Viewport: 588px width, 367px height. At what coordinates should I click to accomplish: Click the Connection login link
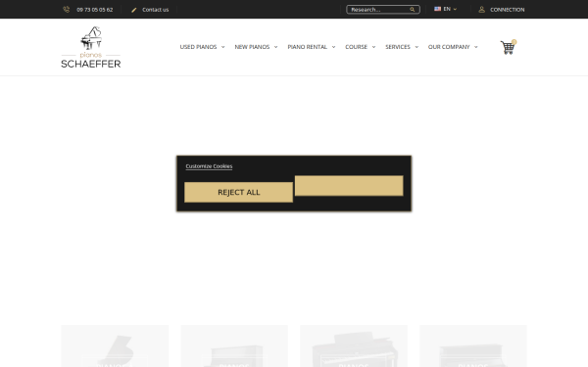508,10
